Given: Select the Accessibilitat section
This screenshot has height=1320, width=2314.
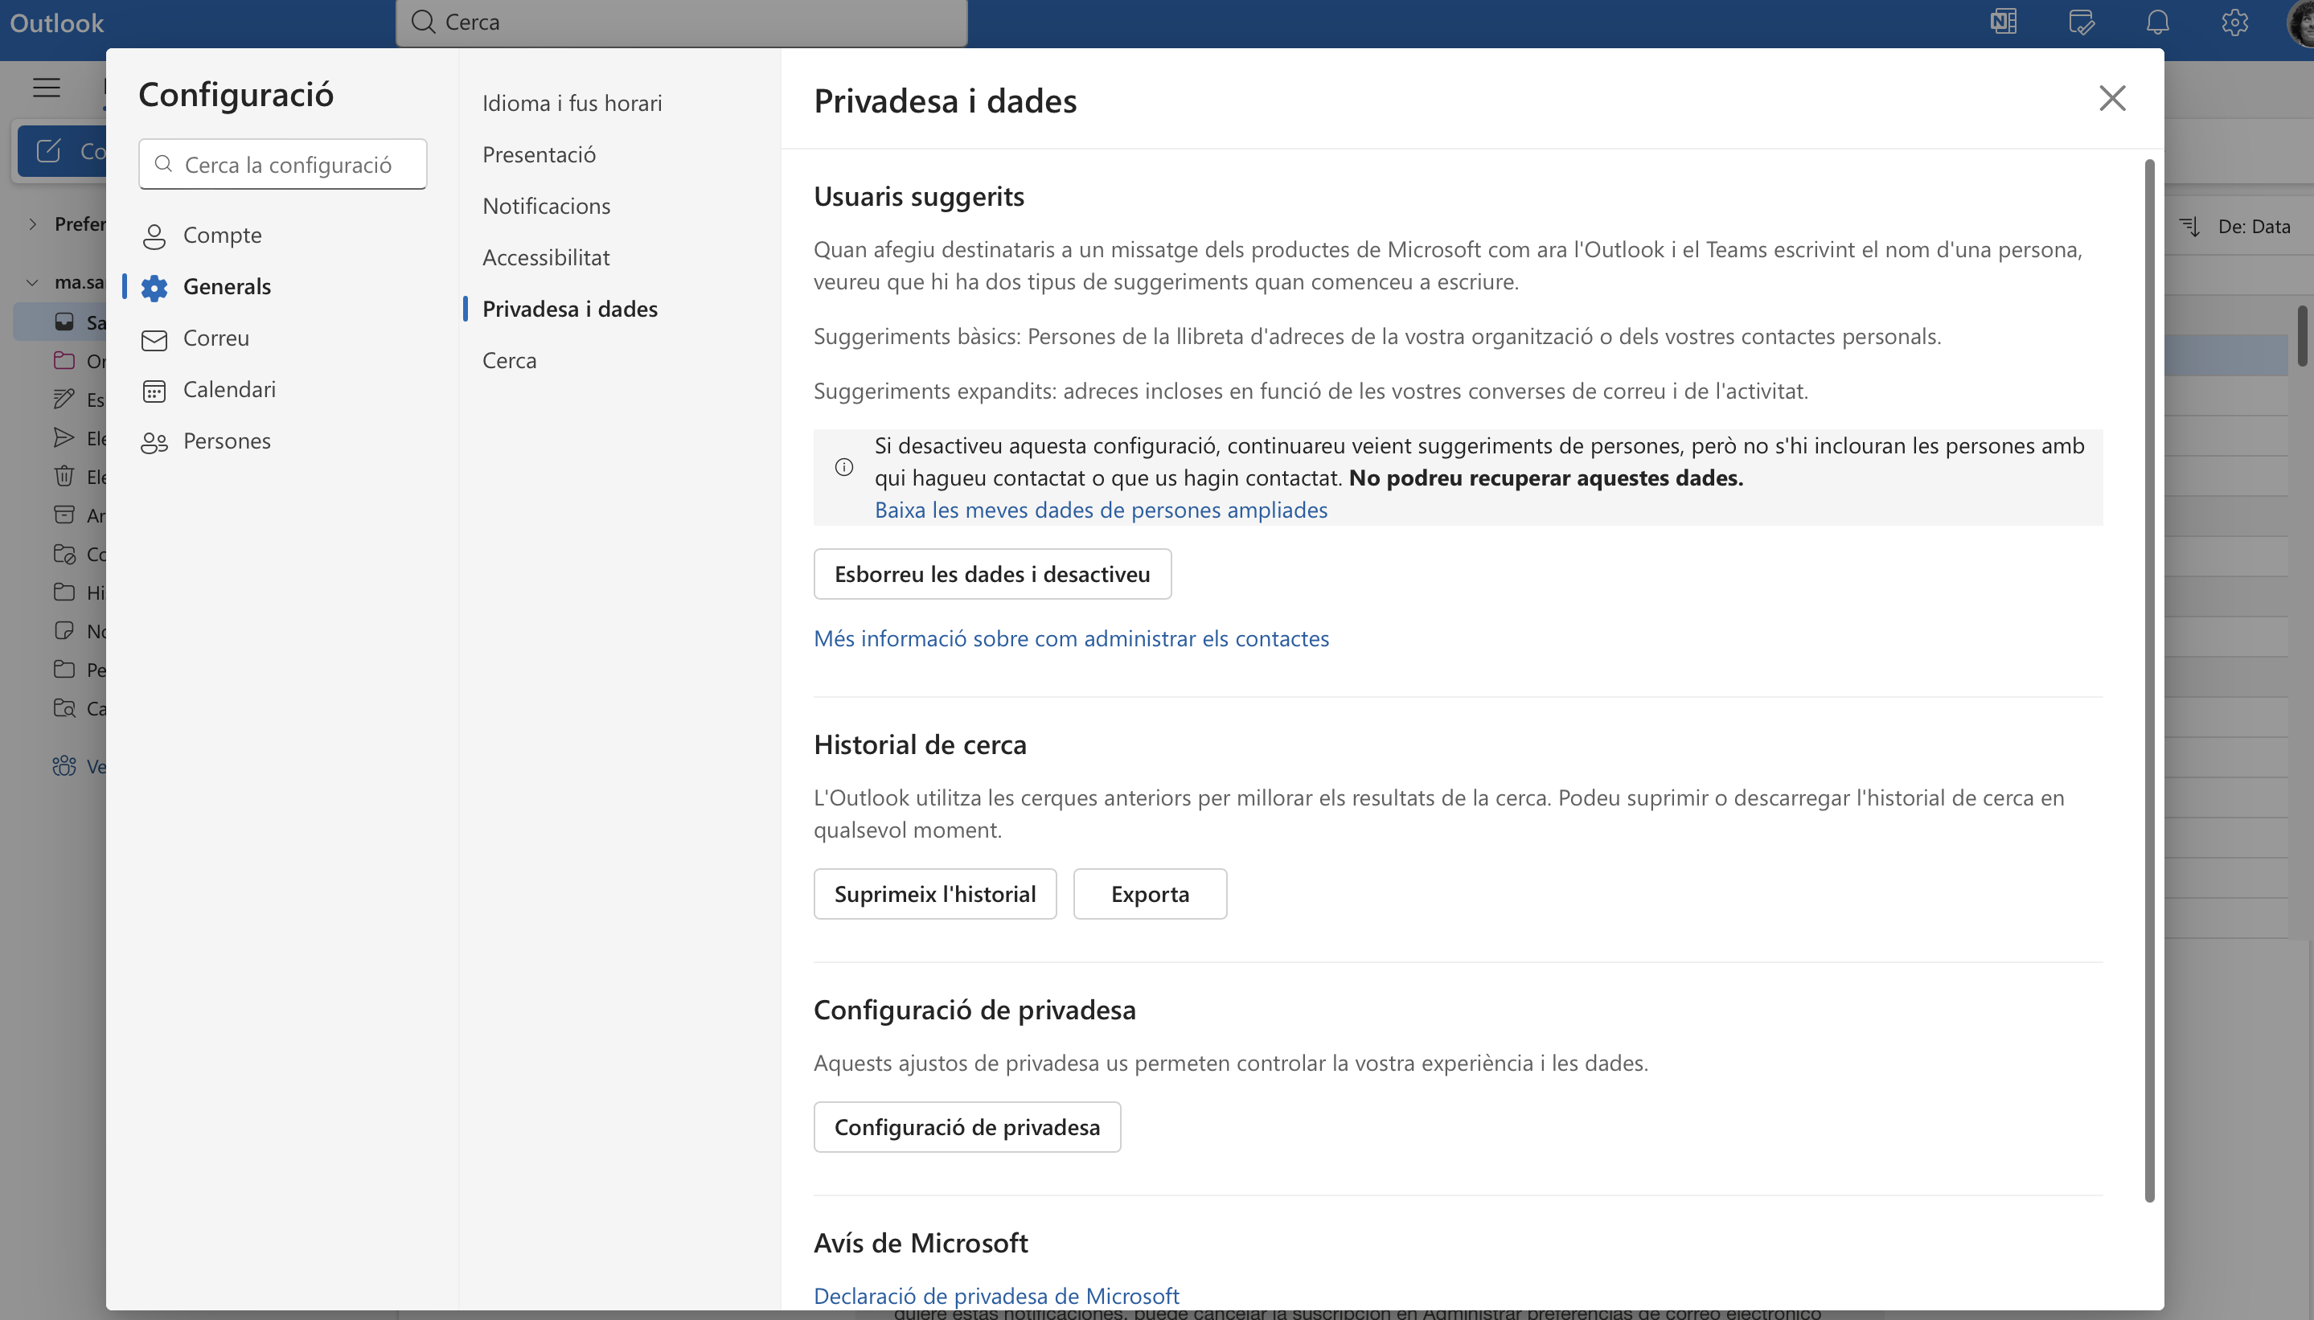Looking at the screenshot, I should tap(546, 258).
